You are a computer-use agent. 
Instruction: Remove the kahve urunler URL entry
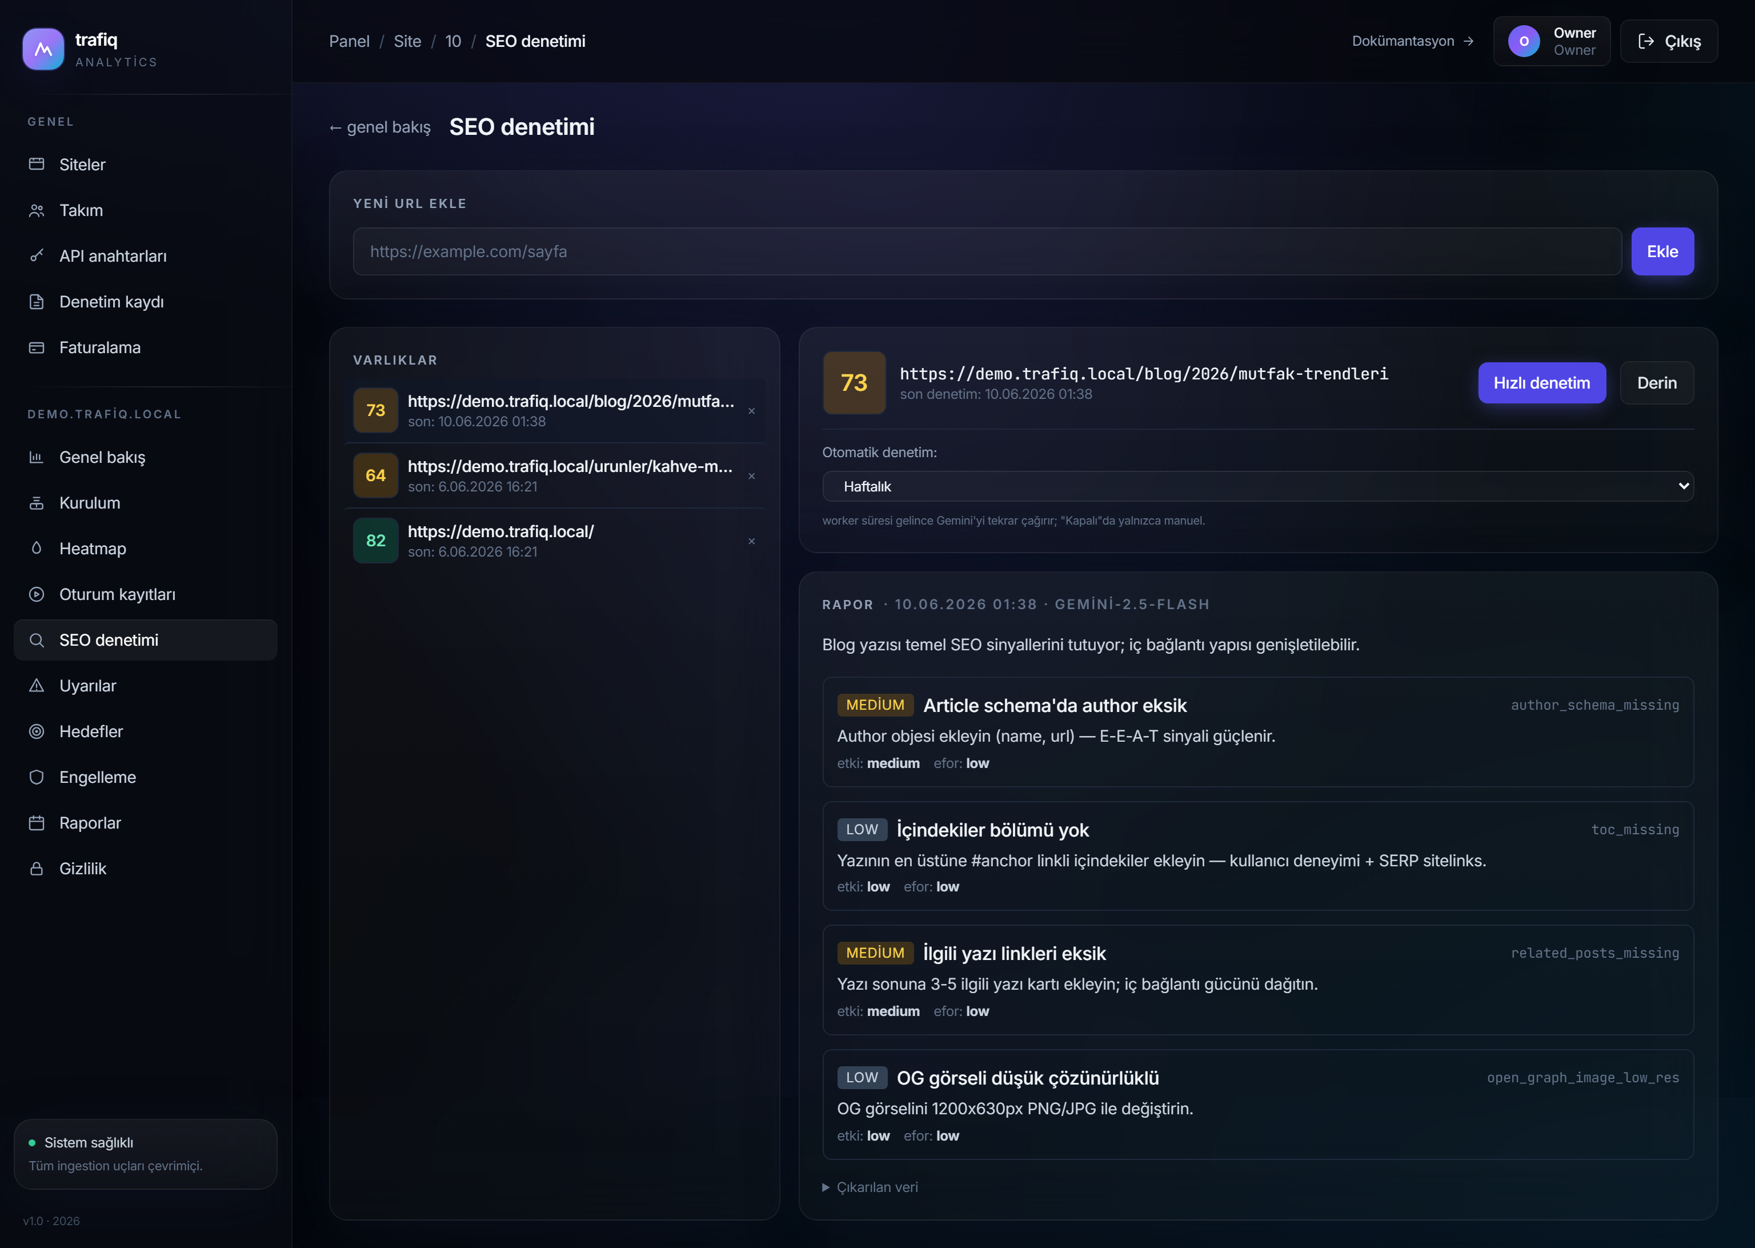751,477
